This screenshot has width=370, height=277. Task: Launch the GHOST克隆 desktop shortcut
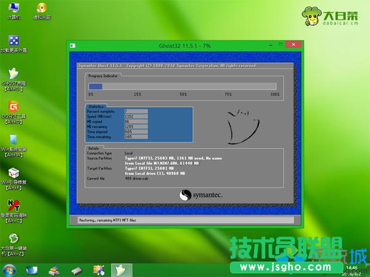(13, 75)
